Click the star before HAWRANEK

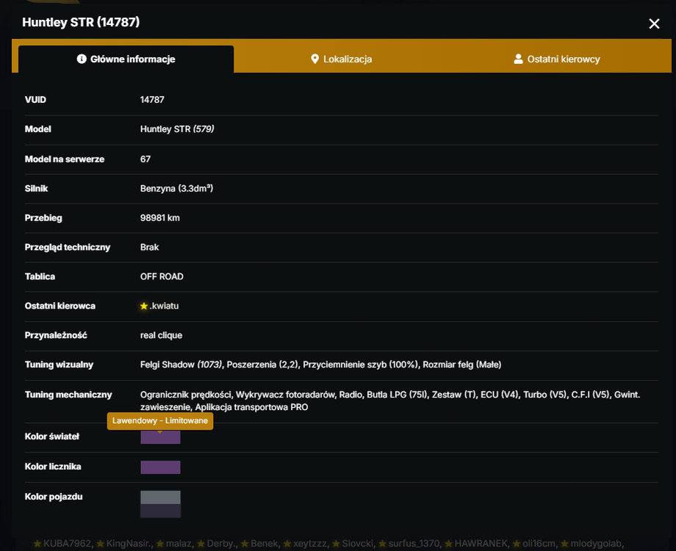pos(449,544)
